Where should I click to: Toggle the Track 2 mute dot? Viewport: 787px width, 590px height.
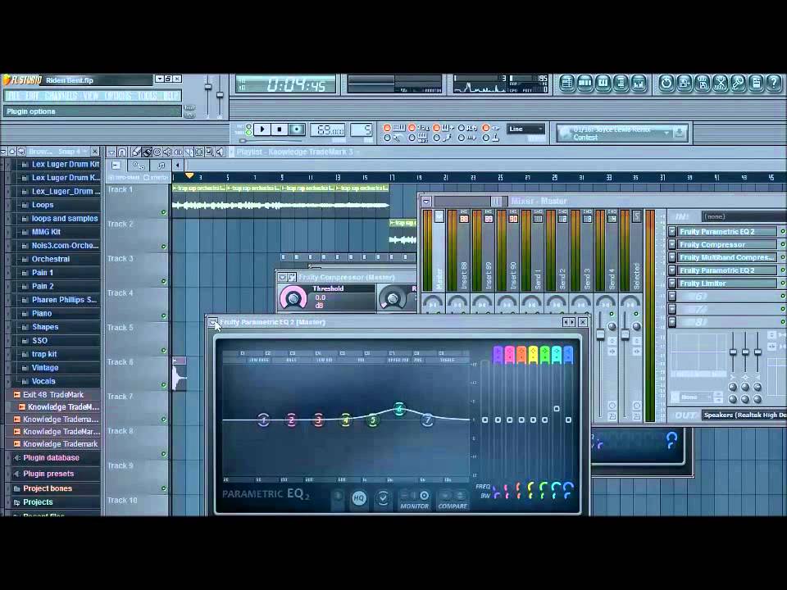164,247
